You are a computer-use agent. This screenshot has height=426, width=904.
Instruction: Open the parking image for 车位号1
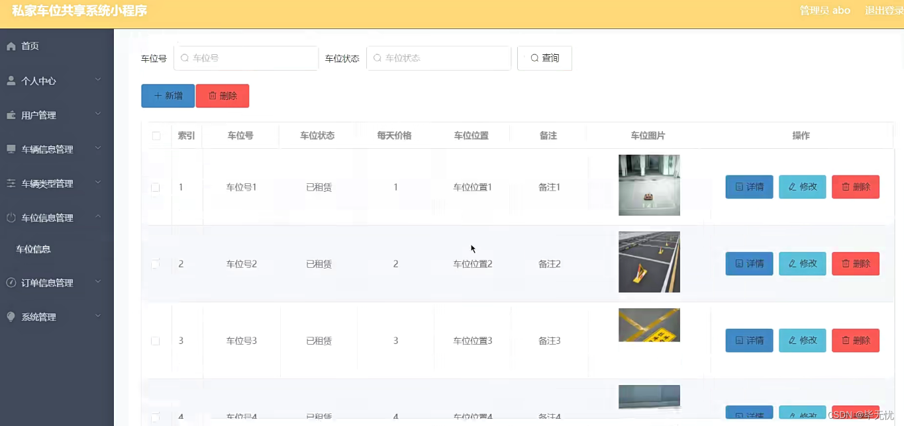tap(649, 185)
